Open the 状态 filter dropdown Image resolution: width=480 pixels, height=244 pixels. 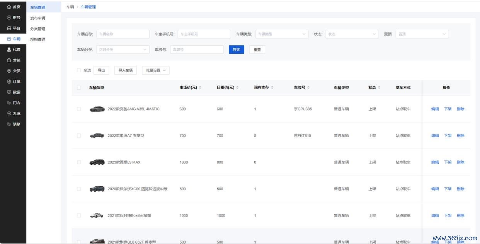[352, 34]
